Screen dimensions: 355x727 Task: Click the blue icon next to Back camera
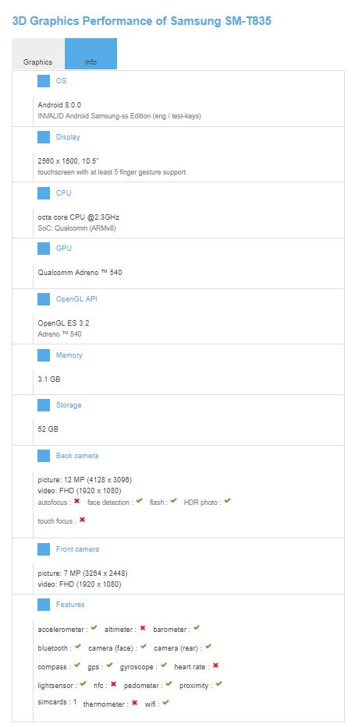tap(44, 456)
